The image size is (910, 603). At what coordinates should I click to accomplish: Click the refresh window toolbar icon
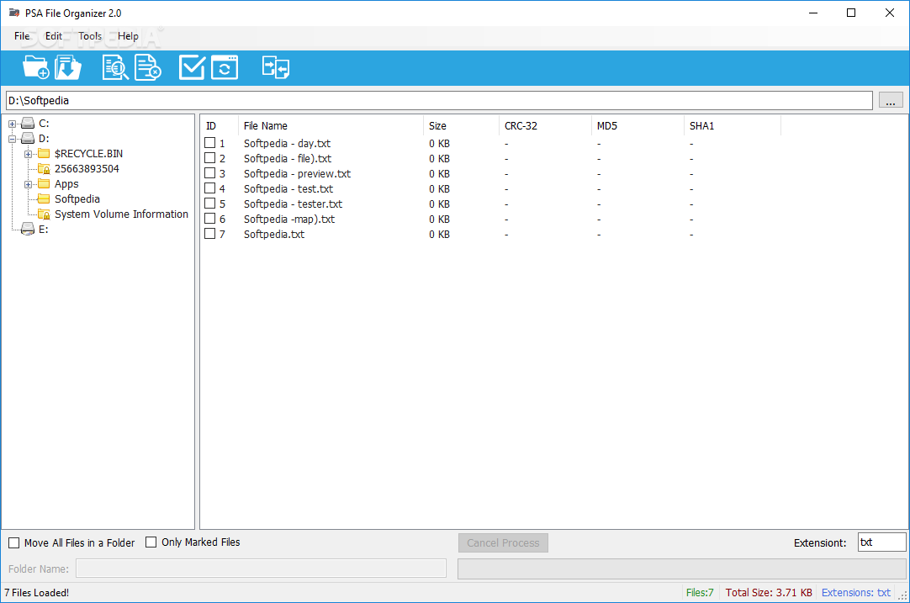(225, 67)
